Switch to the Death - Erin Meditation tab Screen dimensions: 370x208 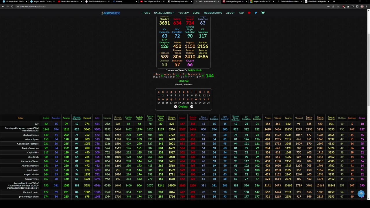coord(70,1)
